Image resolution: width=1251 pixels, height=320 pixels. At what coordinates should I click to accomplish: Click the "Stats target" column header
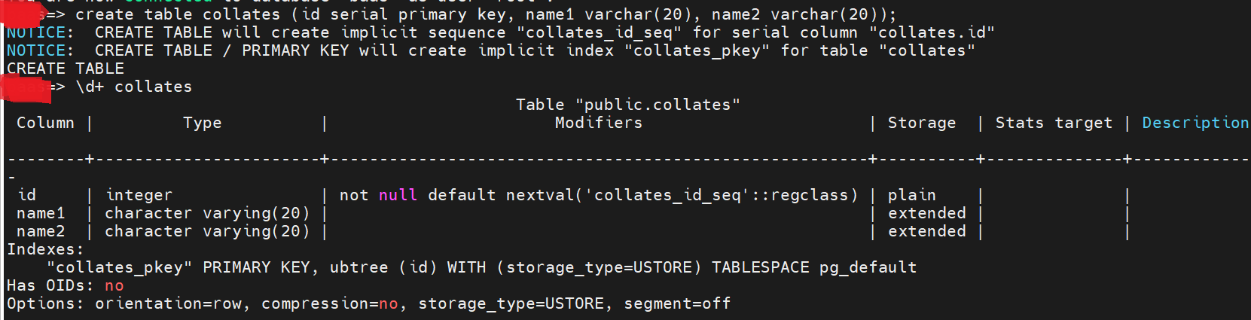(1053, 123)
